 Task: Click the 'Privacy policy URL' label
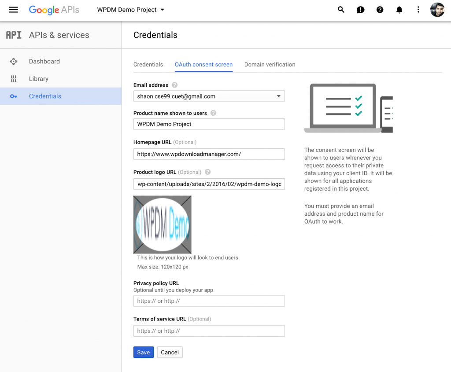[156, 283]
